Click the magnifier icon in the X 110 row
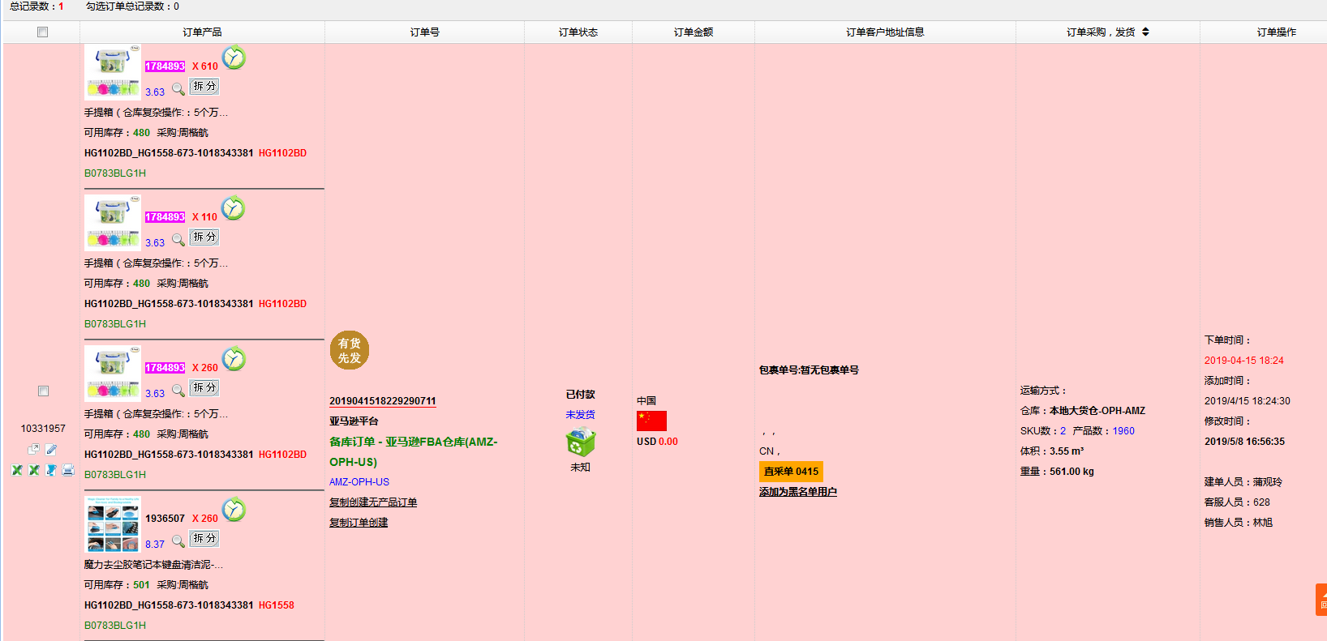Screen dimensions: 1327x641 pos(178,240)
